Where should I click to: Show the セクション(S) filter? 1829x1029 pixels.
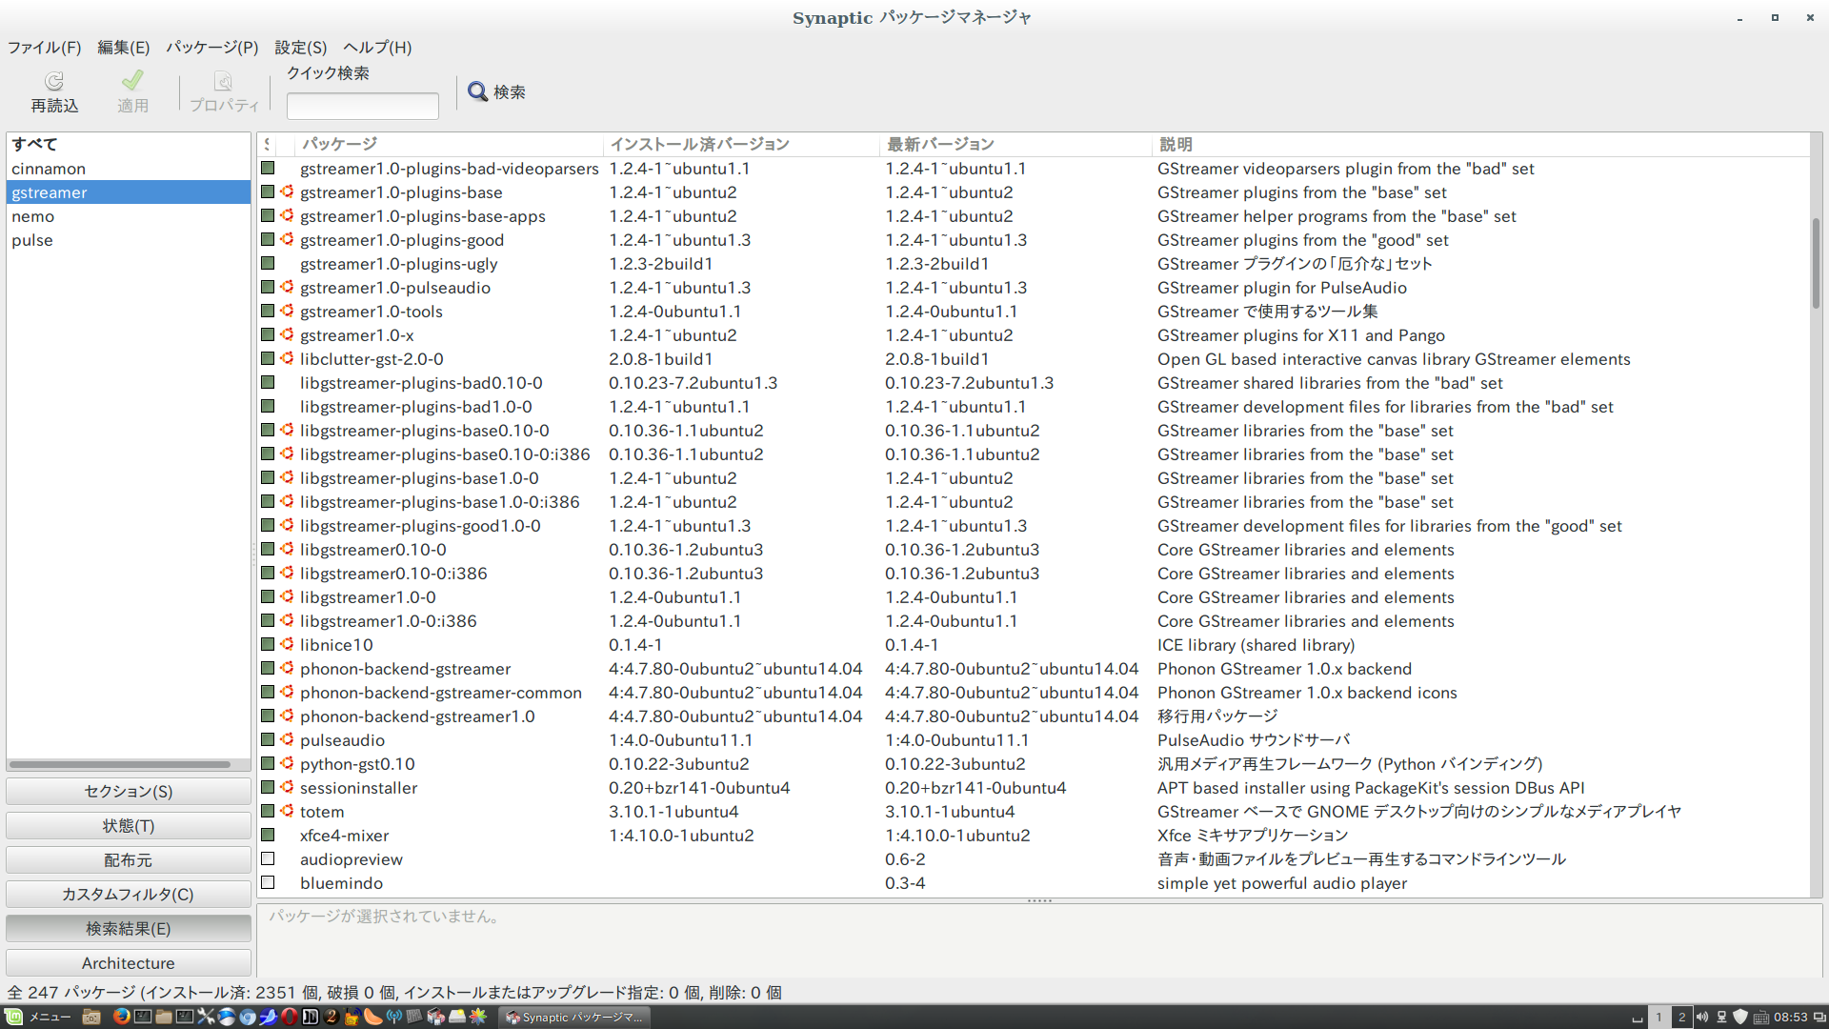pyautogui.click(x=129, y=791)
